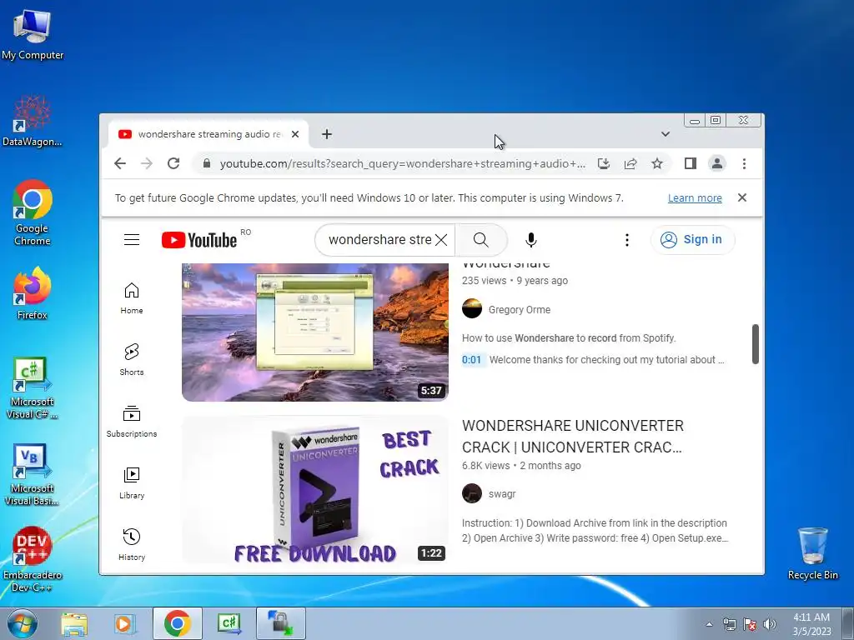Open Chrome profile avatar
Screen dimensions: 854x640
click(x=716, y=163)
